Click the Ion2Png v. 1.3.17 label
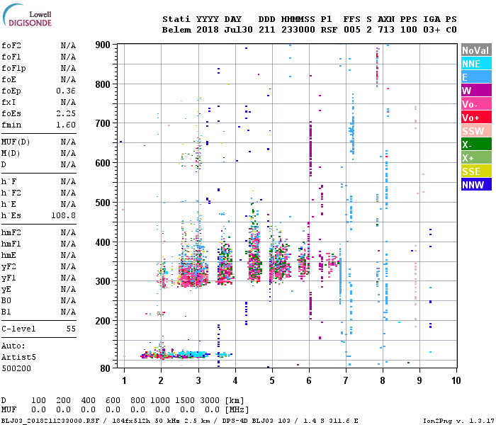Screen dimensions: 496x425 coord(458,421)
